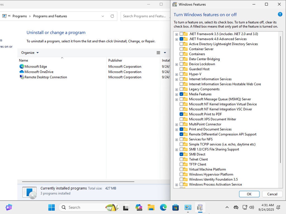
Task: Open Microsoft Store from the taskbar
Action: pyautogui.click(x=175, y=207)
